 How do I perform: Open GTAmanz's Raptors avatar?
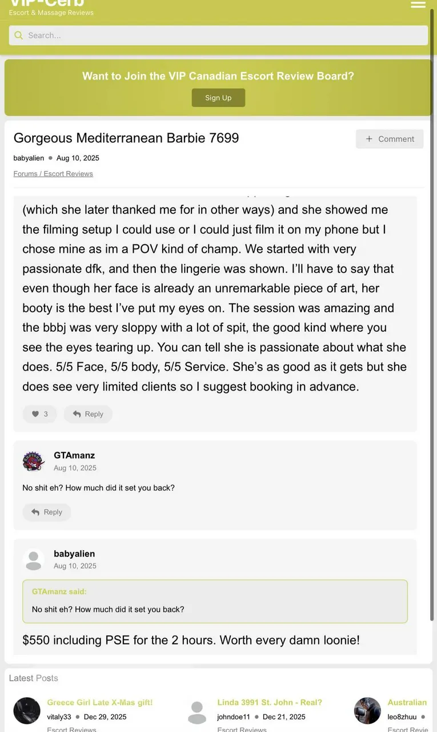coord(34,461)
